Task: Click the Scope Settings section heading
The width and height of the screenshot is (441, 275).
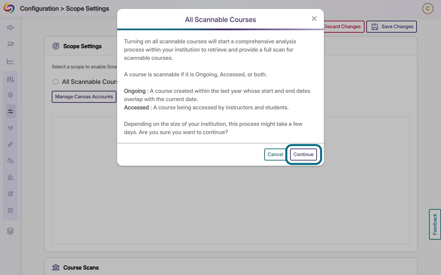Action: click(x=82, y=46)
